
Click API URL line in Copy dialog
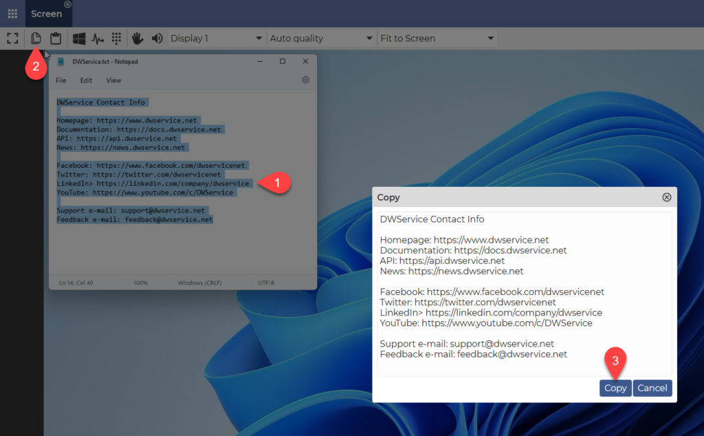(x=442, y=261)
